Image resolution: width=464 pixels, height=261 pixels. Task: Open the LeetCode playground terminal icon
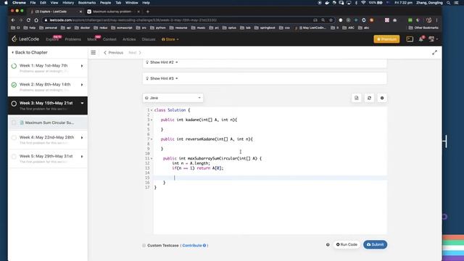(410, 39)
